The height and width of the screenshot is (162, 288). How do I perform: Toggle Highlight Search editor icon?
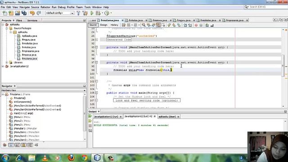(158, 25)
